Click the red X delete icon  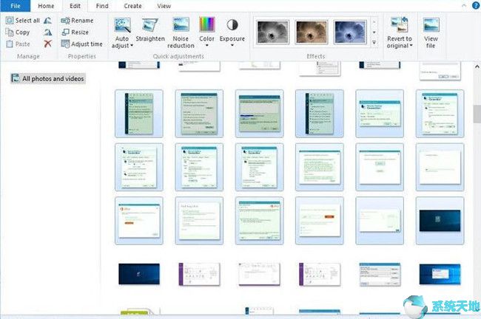pos(48,44)
